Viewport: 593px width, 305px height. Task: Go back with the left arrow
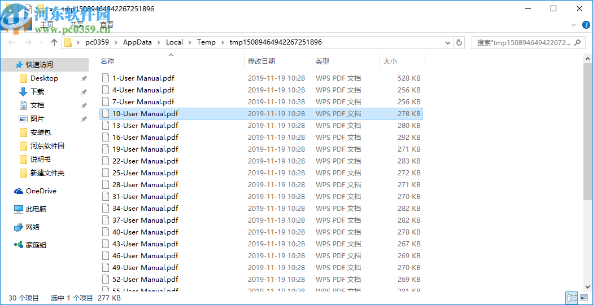pyautogui.click(x=11, y=42)
